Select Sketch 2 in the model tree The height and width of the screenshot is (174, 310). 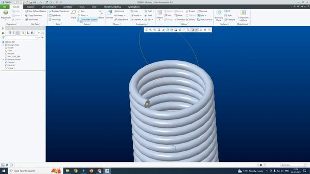coord(10,65)
